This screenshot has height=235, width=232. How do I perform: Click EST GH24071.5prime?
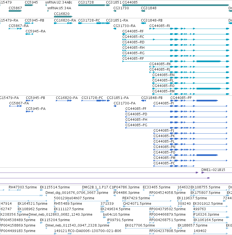pyautogui.click(x=147, y=206)
